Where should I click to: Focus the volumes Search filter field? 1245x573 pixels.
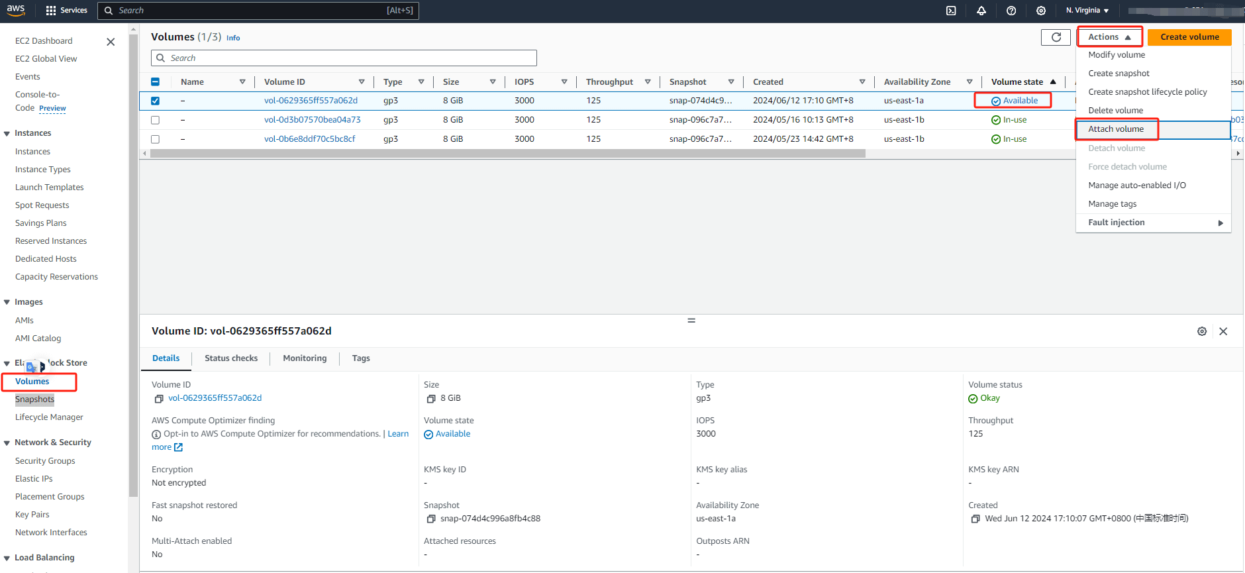[x=344, y=58]
